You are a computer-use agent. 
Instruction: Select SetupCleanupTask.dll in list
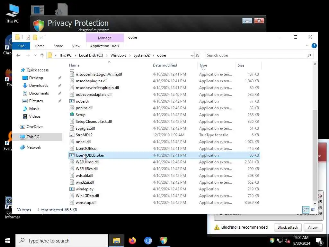[164, 121]
